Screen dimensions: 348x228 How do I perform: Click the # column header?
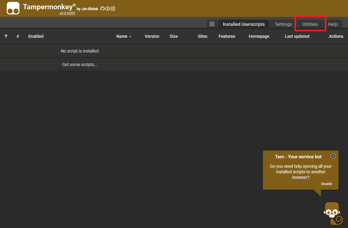18,36
